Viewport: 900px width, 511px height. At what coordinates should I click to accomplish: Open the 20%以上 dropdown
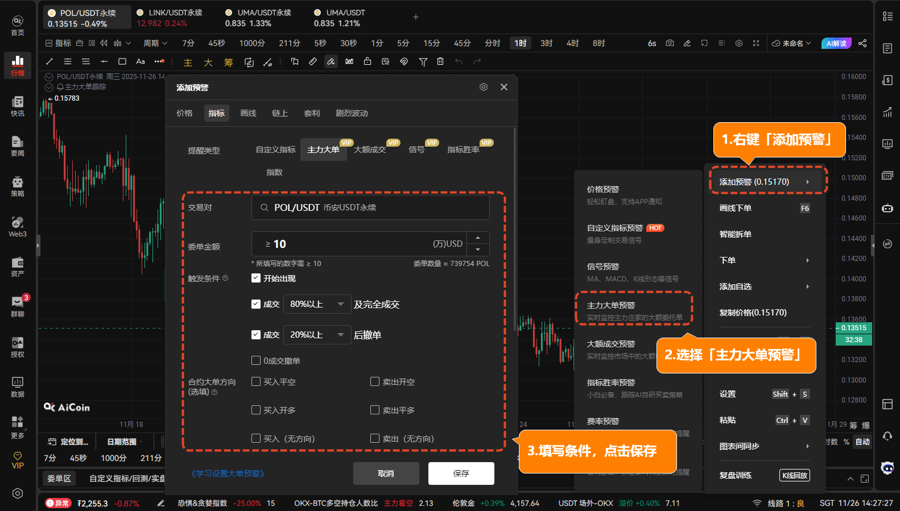[x=317, y=335]
